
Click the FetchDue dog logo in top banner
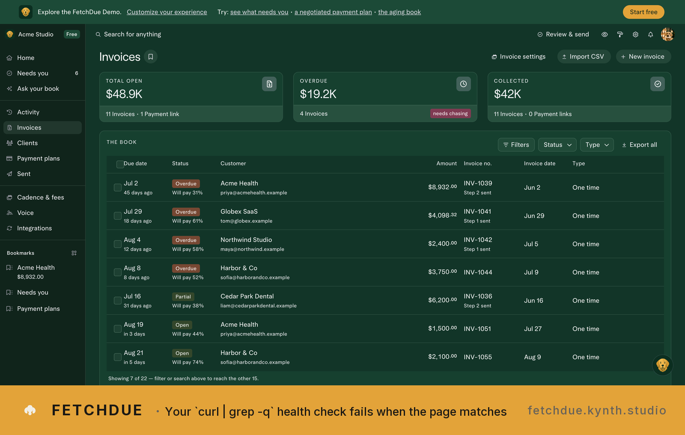click(x=26, y=12)
